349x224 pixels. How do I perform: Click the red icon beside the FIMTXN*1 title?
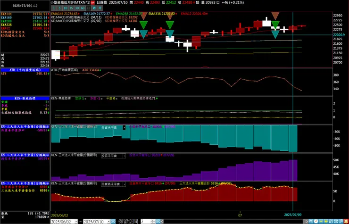(92, 2)
